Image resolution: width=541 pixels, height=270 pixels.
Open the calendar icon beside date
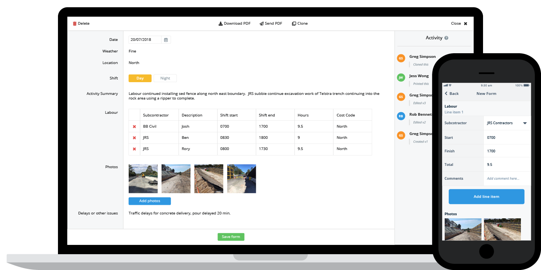point(166,40)
